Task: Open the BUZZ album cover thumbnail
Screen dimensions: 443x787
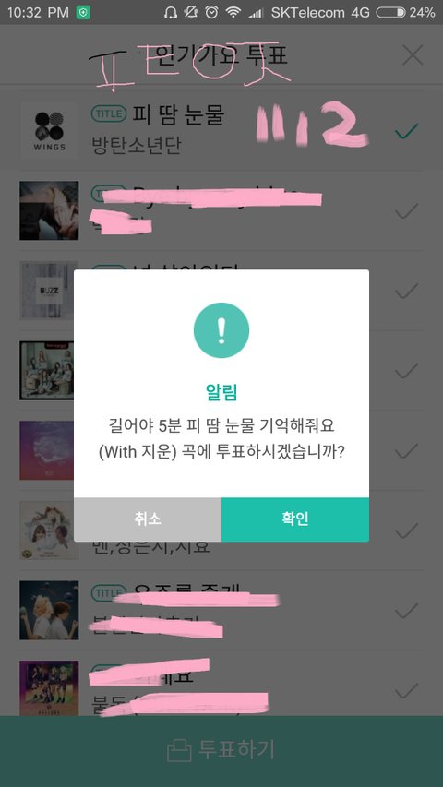Action: pos(49,291)
